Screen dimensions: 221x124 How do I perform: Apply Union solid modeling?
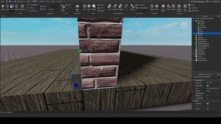coord(109,7)
